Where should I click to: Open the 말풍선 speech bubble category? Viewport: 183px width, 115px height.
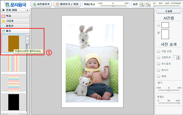coord(15,26)
